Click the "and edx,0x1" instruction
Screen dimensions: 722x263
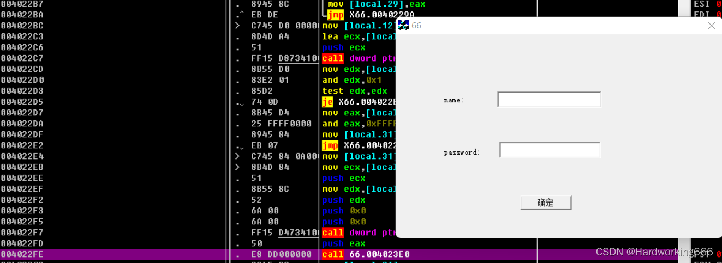tap(352, 80)
